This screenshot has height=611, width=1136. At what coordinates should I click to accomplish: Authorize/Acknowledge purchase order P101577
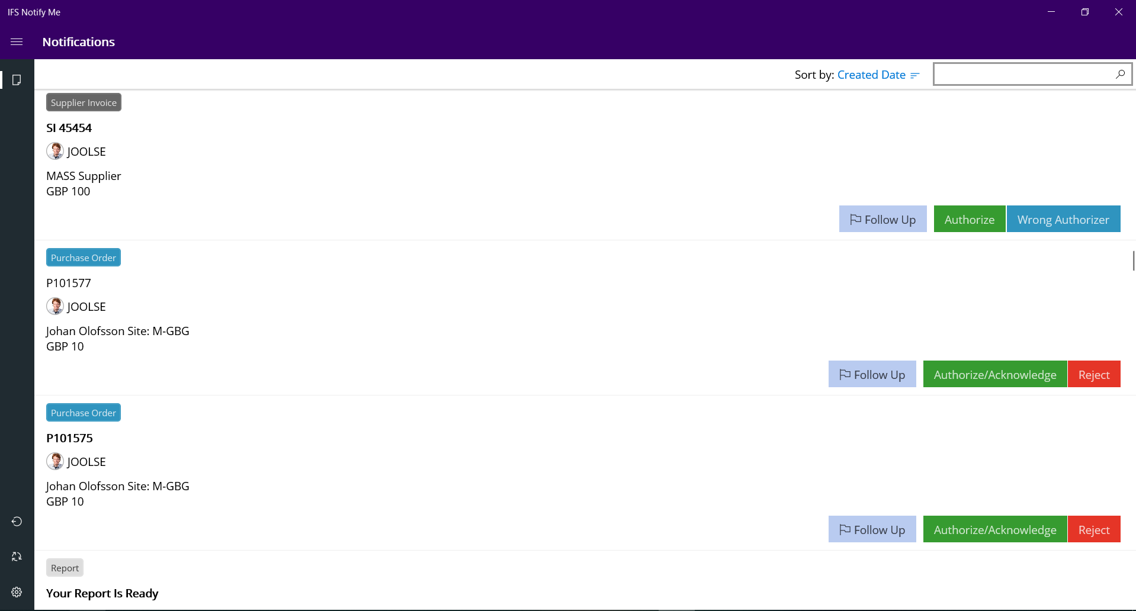coord(995,374)
